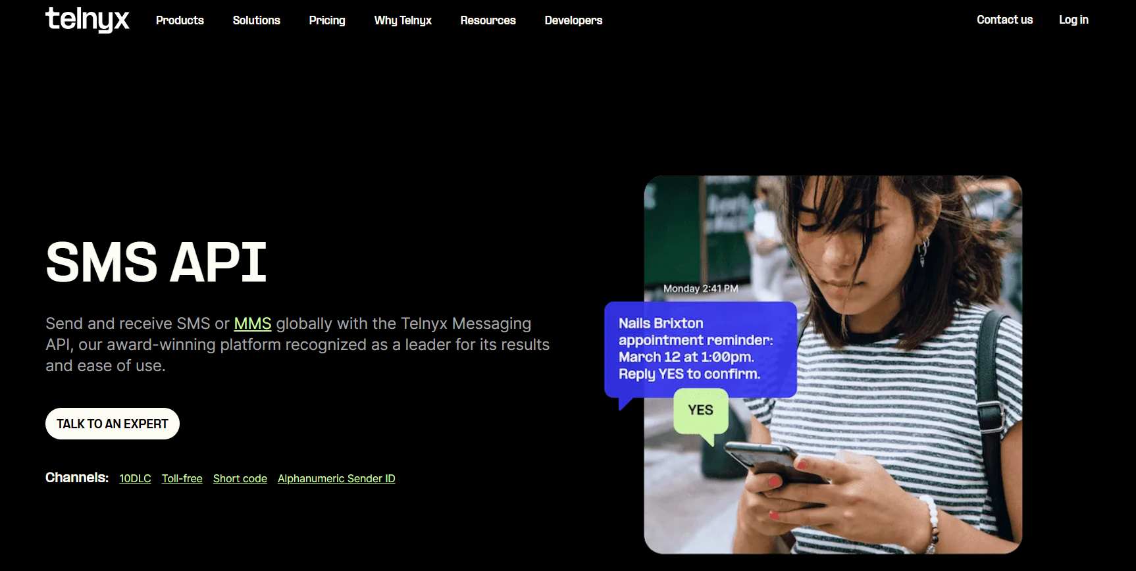This screenshot has width=1136, height=571.
Task: Open the Toll-free channel link
Action: tap(182, 478)
